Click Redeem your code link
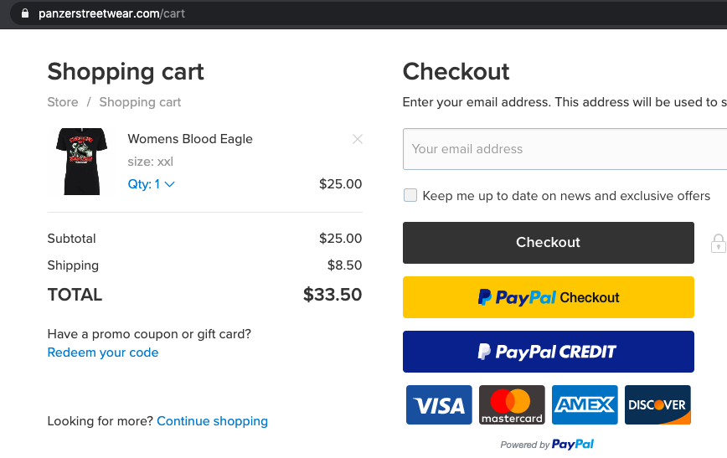The width and height of the screenshot is (727, 458). [x=103, y=353]
